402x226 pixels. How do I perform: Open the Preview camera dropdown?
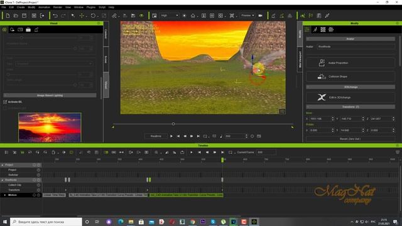[247, 16]
